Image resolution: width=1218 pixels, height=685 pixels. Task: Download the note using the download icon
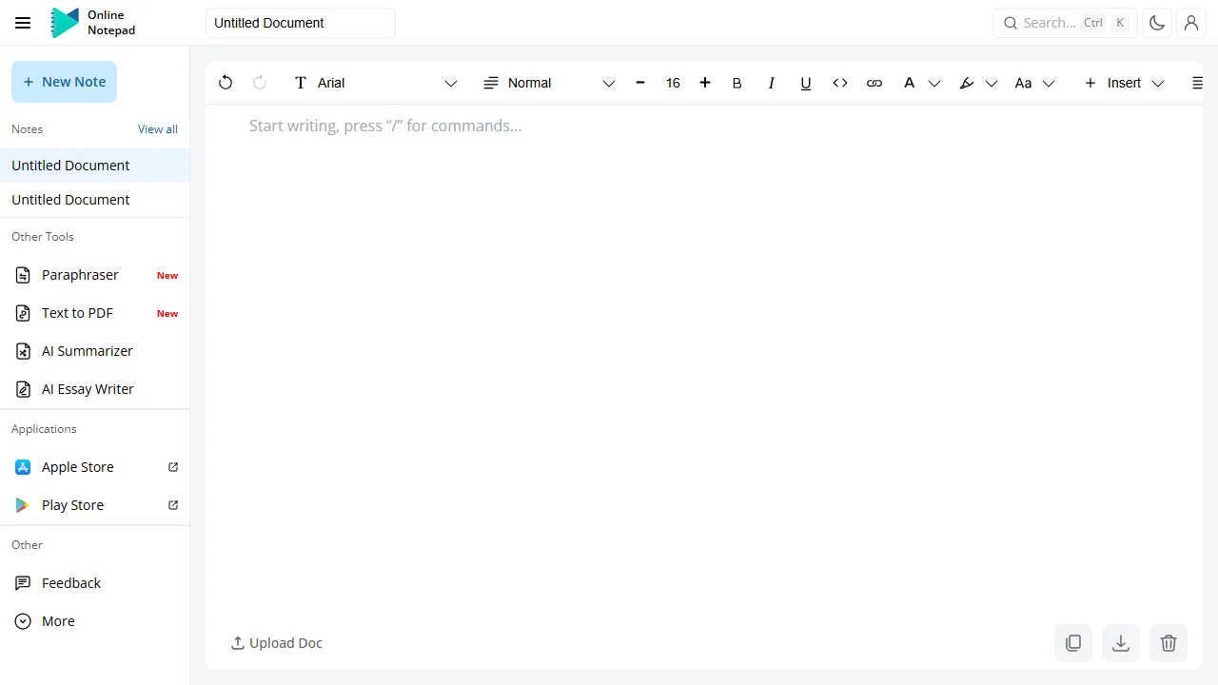[1121, 643]
